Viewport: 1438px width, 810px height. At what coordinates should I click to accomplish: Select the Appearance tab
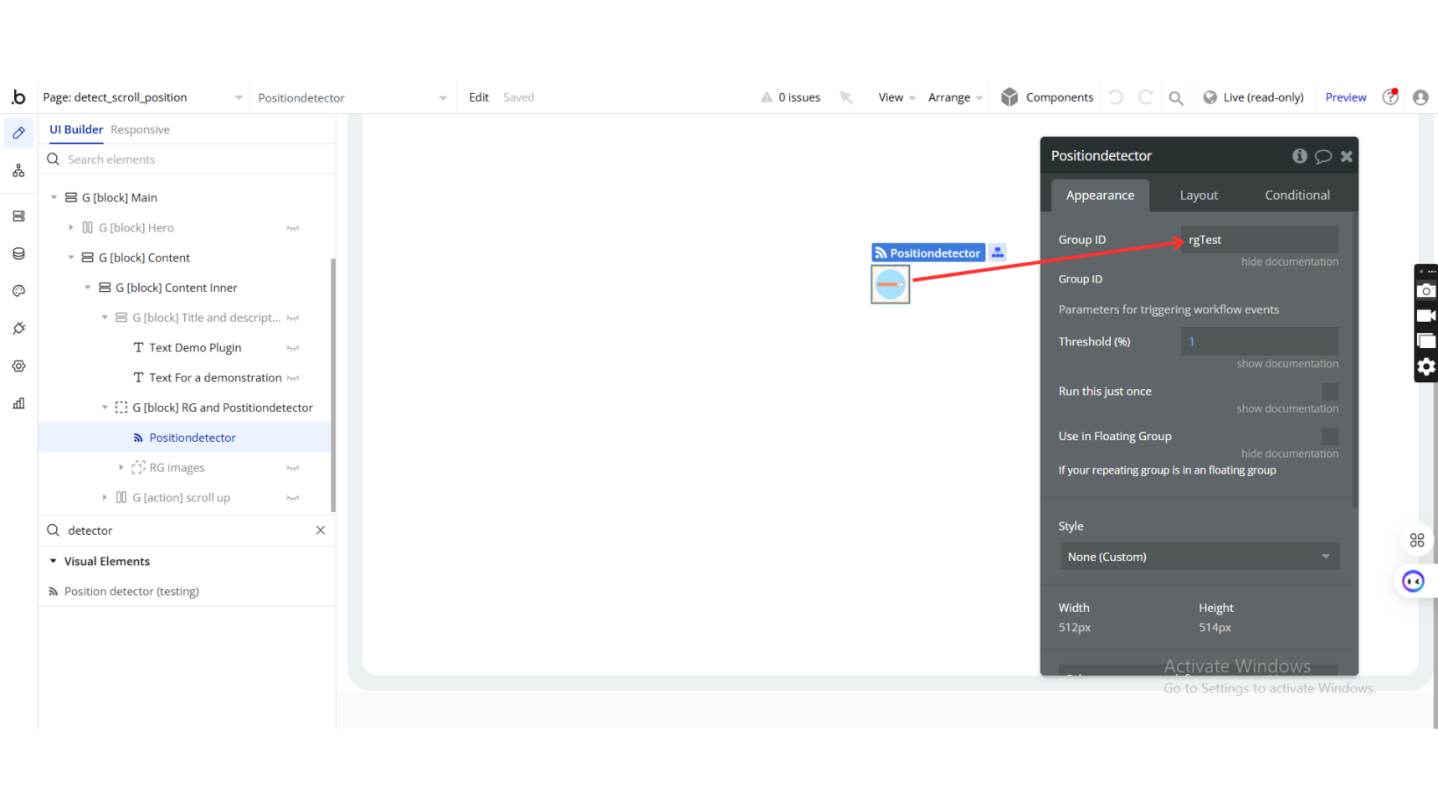(1100, 195)
